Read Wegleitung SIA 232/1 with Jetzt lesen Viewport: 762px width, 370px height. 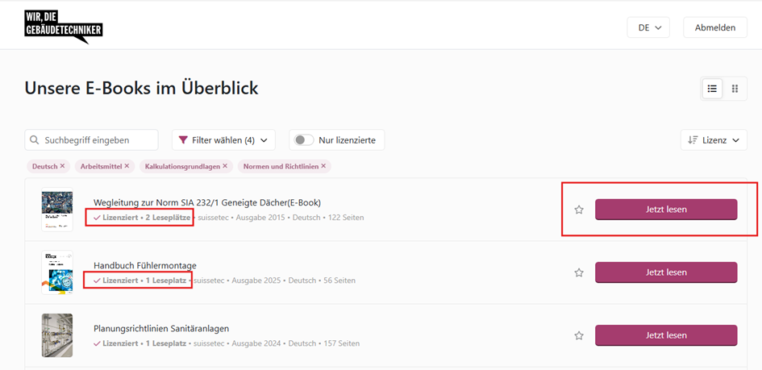click(x=666, y=210)
